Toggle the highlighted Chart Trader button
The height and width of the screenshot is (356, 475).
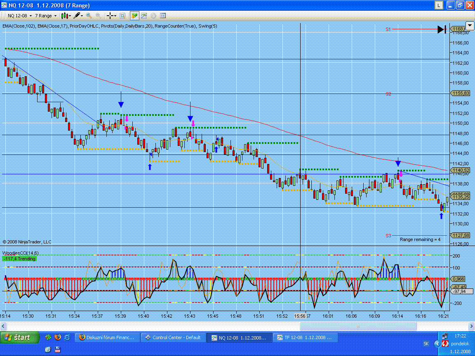pos(134,16)
